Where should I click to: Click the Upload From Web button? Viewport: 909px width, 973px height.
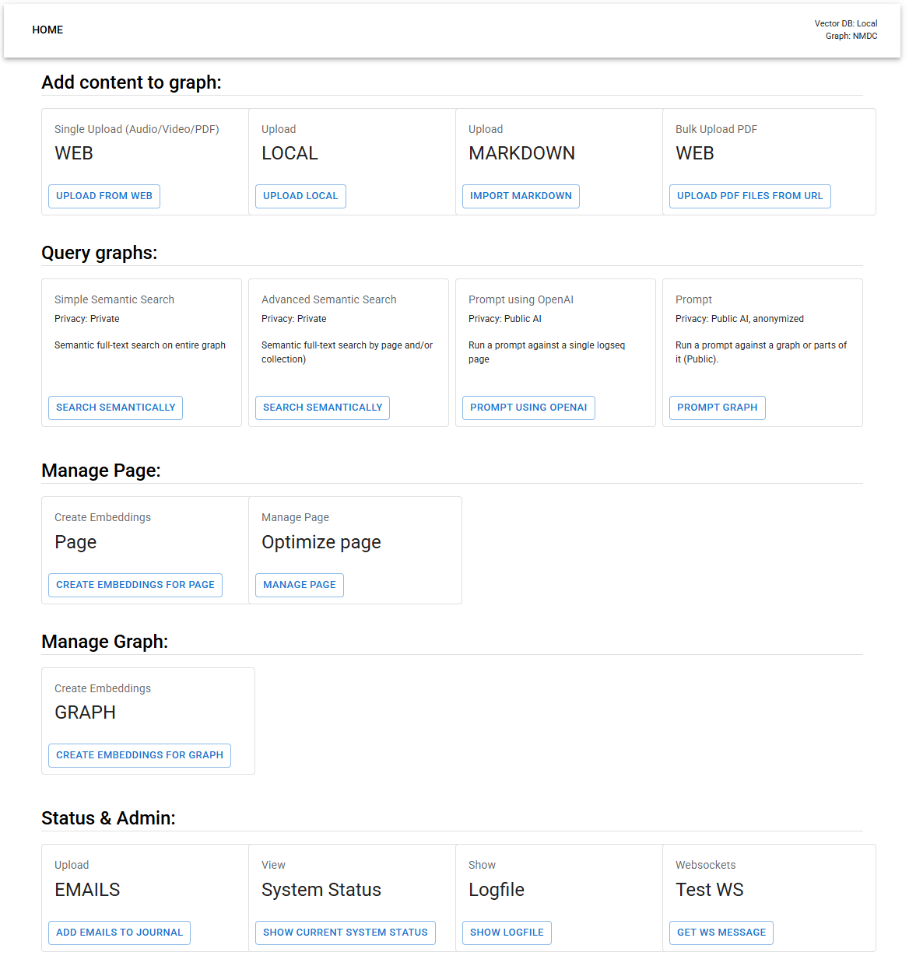point(104,196)
